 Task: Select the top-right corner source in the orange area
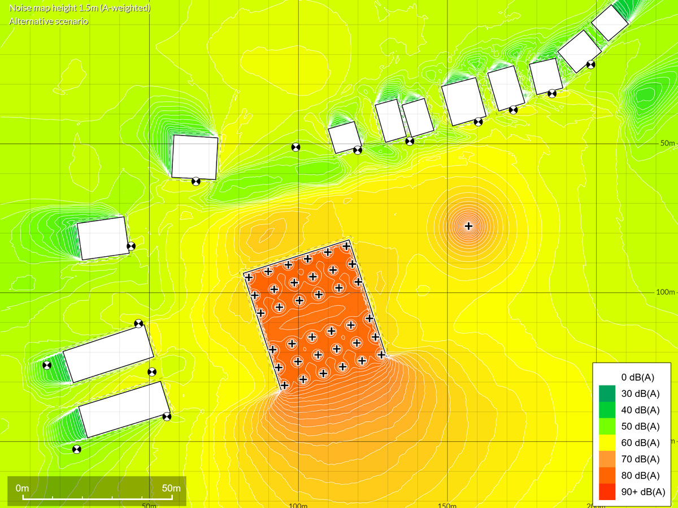346,247
